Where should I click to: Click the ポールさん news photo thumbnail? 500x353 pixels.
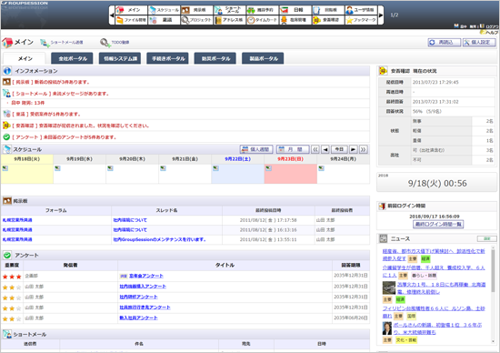pyautogui.click(x=386, y=328)
